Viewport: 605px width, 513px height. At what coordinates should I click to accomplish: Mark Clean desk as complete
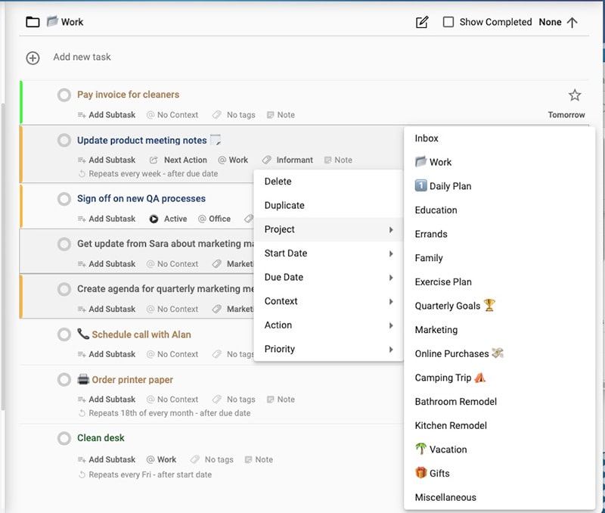[65, 438]
